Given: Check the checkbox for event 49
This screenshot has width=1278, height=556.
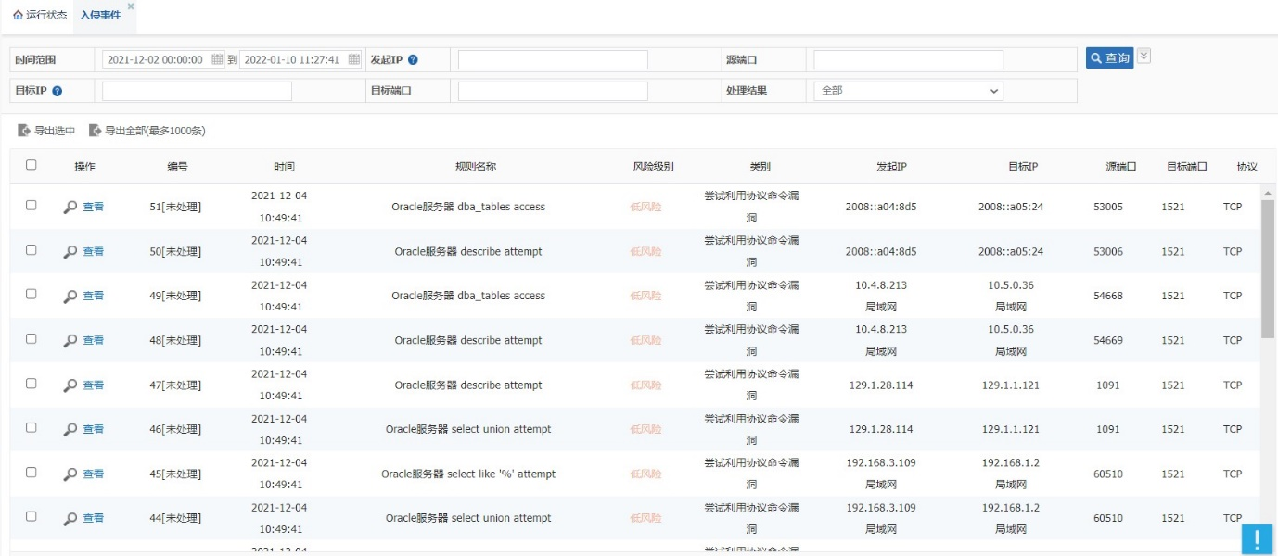Looking at the screenshot, I should point(32,295).
